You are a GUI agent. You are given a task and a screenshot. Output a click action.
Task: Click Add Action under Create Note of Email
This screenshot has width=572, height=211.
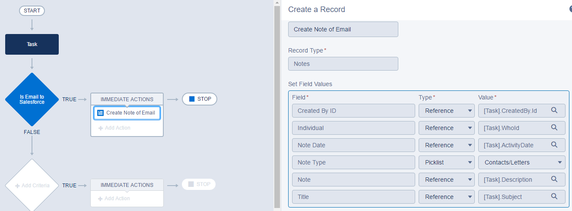coord(114,128)
